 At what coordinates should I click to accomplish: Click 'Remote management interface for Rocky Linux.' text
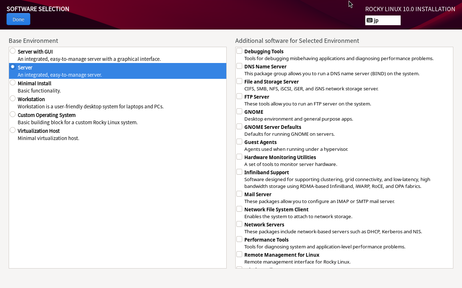pyautogui.click(x=297, y=262)
